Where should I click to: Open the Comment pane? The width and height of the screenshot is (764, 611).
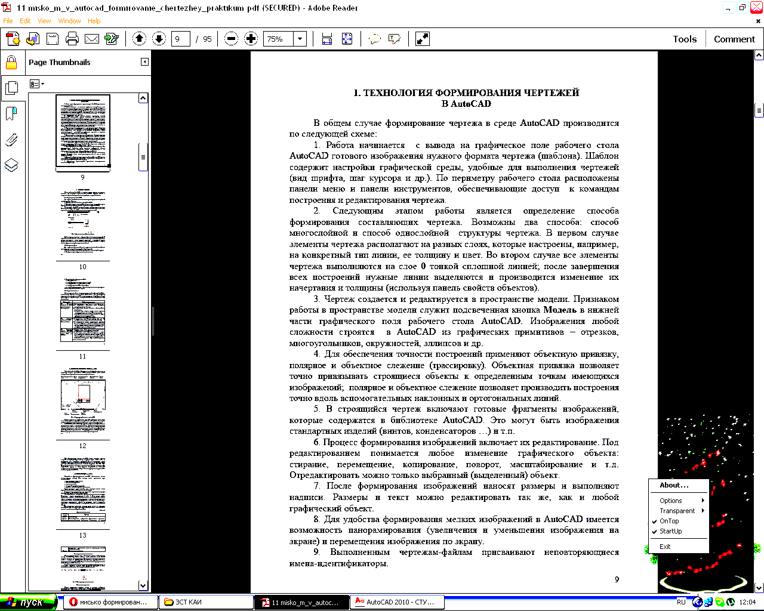pyautogui.click(x=734, y=39)
